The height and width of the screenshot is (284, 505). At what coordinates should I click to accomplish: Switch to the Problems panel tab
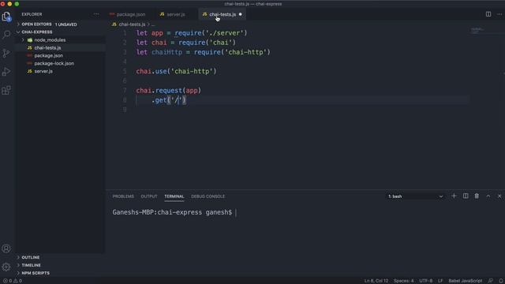coord(123,196)
